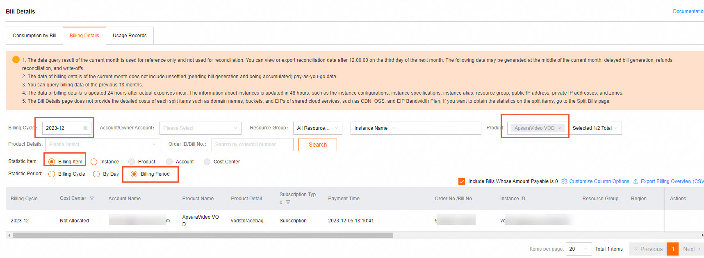The image size is (704, 258).
Task: Click the Order No./Bill No. column header
Action: [454, 199]
